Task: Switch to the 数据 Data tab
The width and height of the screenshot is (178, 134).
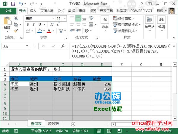Action: coord(71,11)
